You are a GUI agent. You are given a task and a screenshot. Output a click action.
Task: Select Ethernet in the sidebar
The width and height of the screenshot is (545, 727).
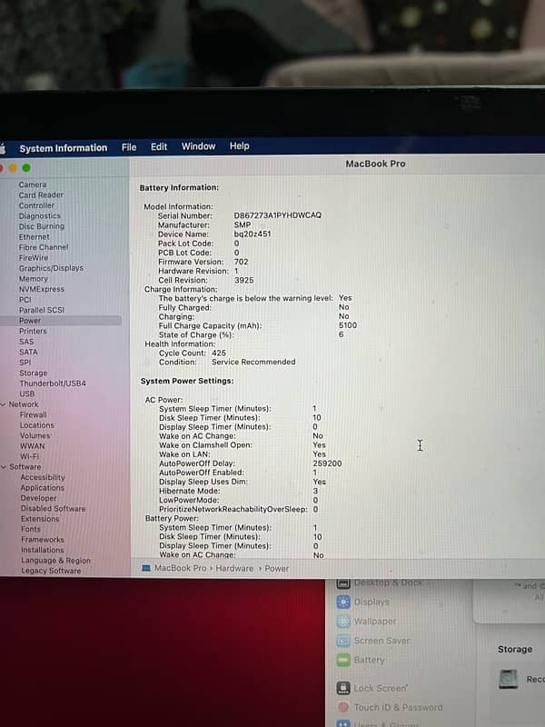[x=34, y=237]
